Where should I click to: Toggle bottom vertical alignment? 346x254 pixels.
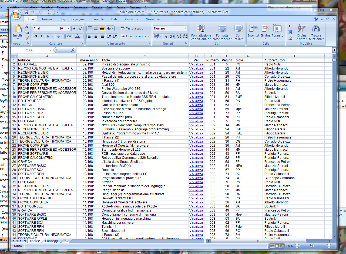[x=102, y=28]
